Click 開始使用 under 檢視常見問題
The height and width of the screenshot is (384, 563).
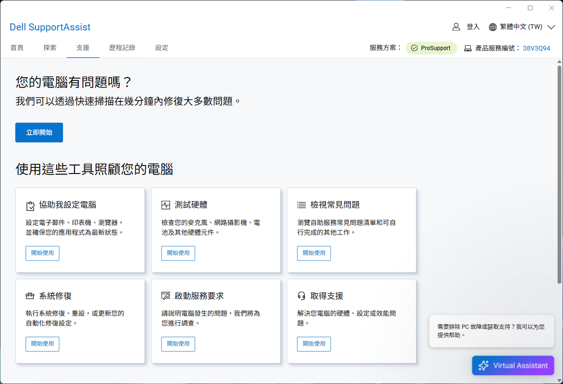[x=314, y=253]
